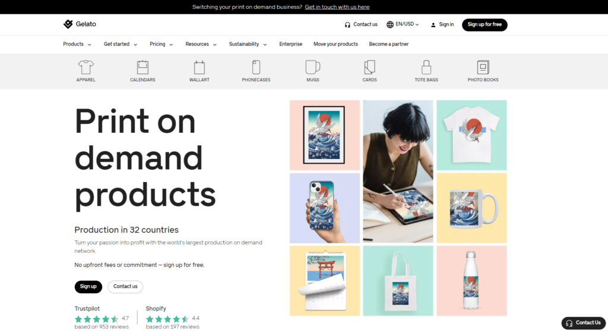Open the EN/USD language currency selector

(403, 24)
